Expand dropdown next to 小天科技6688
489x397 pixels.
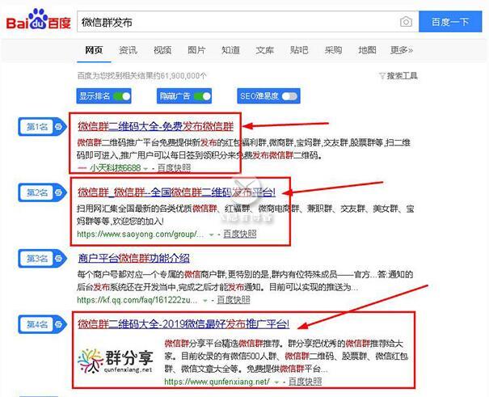click(145, 168)
